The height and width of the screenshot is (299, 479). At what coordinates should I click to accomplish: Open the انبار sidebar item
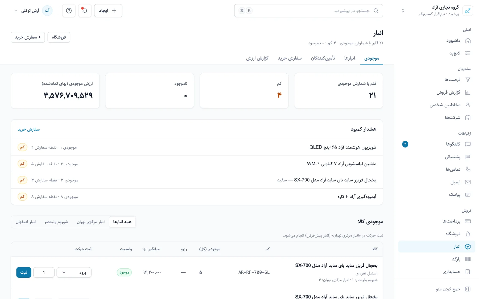coord(436,247)
